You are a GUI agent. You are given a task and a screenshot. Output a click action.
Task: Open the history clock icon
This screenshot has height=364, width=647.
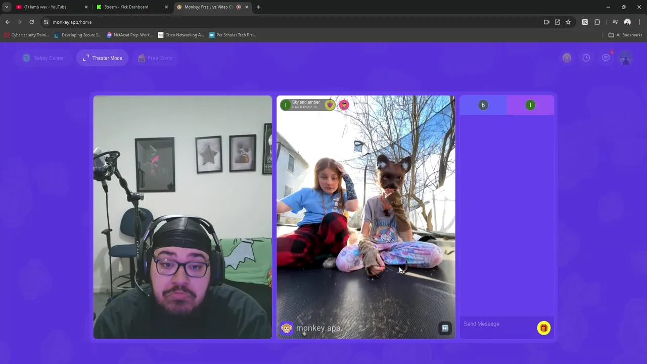pyautogui.click(x=586, y=58)
